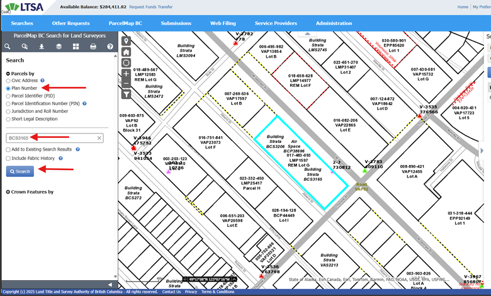The image size is (491, 296).
Task: Zoom in with the map plus button
Action: (x=127, y=74)
